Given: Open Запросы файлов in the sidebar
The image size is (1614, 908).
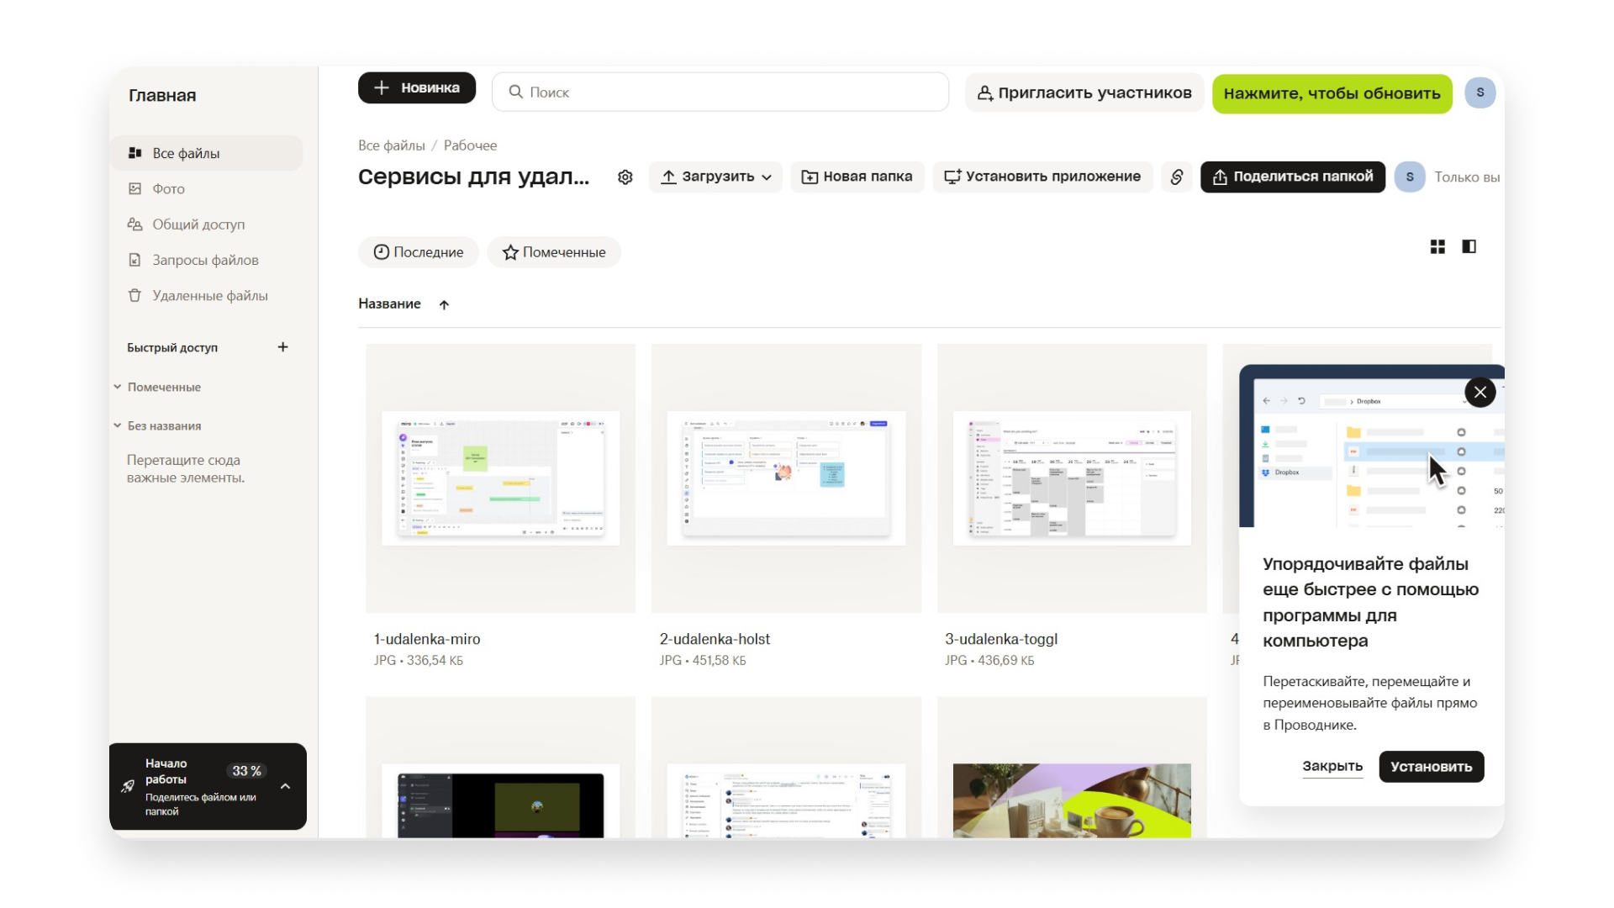Looking at the screenshot, I should (x=206, y=260).
